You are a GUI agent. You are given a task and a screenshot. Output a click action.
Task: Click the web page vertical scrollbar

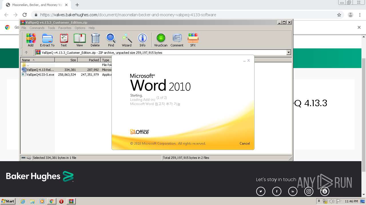pyautogui.click(x=364, y=115)
